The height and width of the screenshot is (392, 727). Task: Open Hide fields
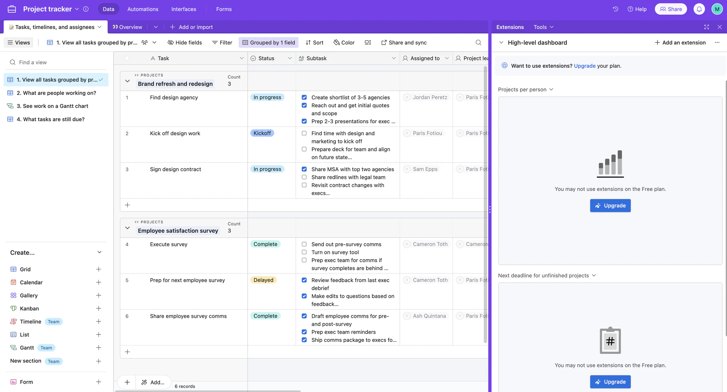(x=185, y=43)
